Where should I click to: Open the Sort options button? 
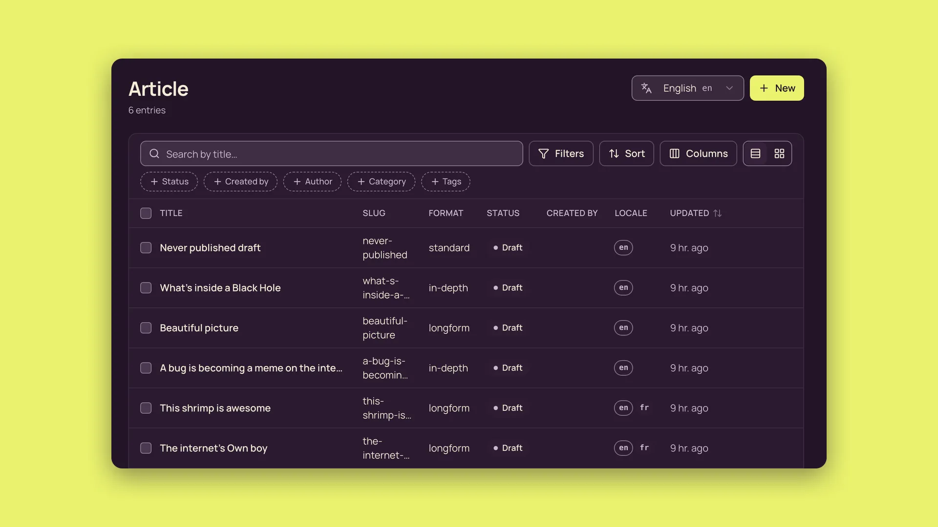pyautogui.click(x=626, y=154)
